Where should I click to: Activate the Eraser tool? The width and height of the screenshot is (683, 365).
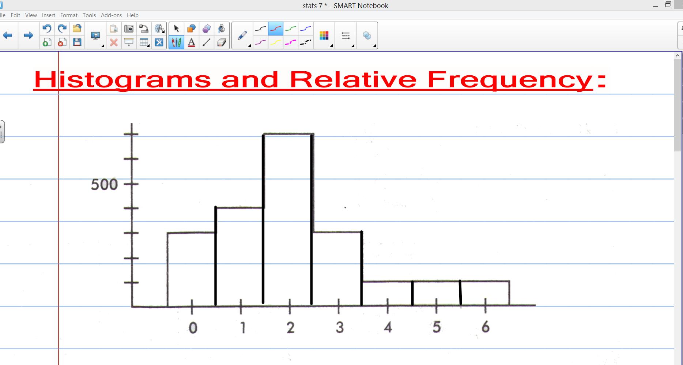click(x=221, y=42)
